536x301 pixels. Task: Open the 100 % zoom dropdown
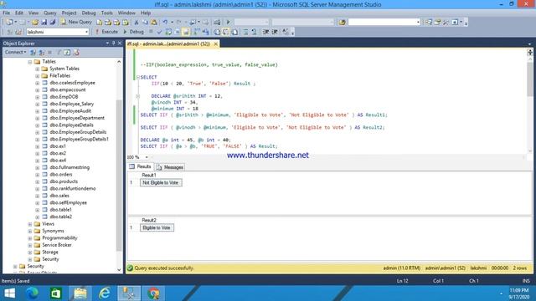point(147,157)
